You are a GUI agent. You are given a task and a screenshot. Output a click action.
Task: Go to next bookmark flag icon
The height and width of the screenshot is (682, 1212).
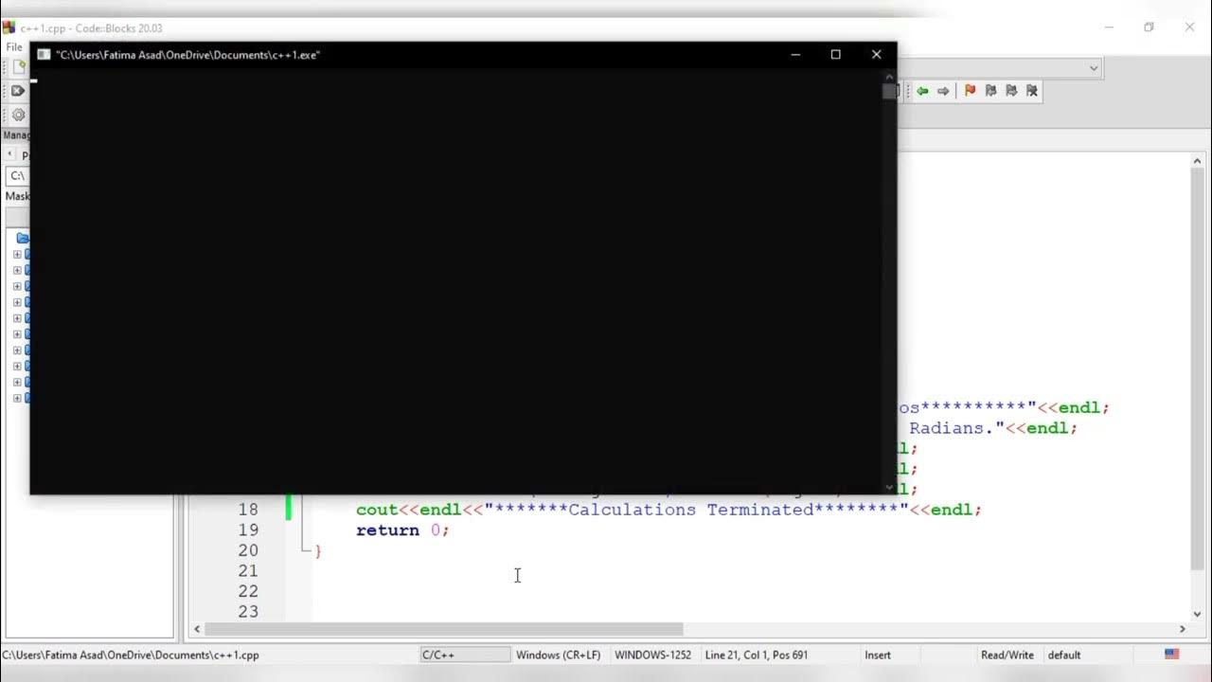coord(1011,91)
